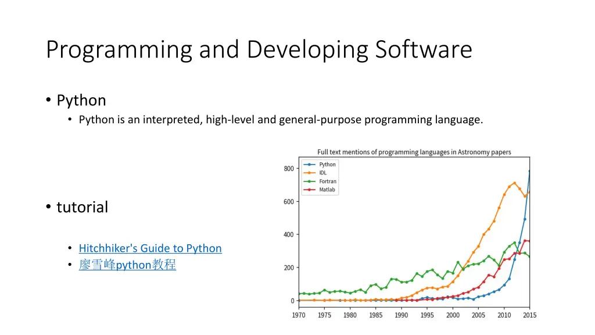Open the Hitchhiker's Guide to Python link
Screen dimensions: 595x335
150,248
